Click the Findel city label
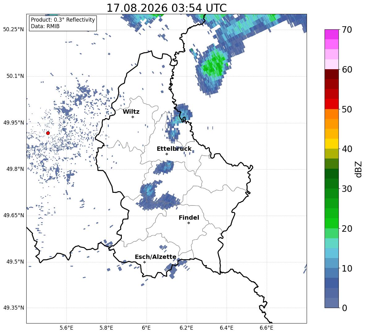Viewport: 366px width, 334px height. 189,218
